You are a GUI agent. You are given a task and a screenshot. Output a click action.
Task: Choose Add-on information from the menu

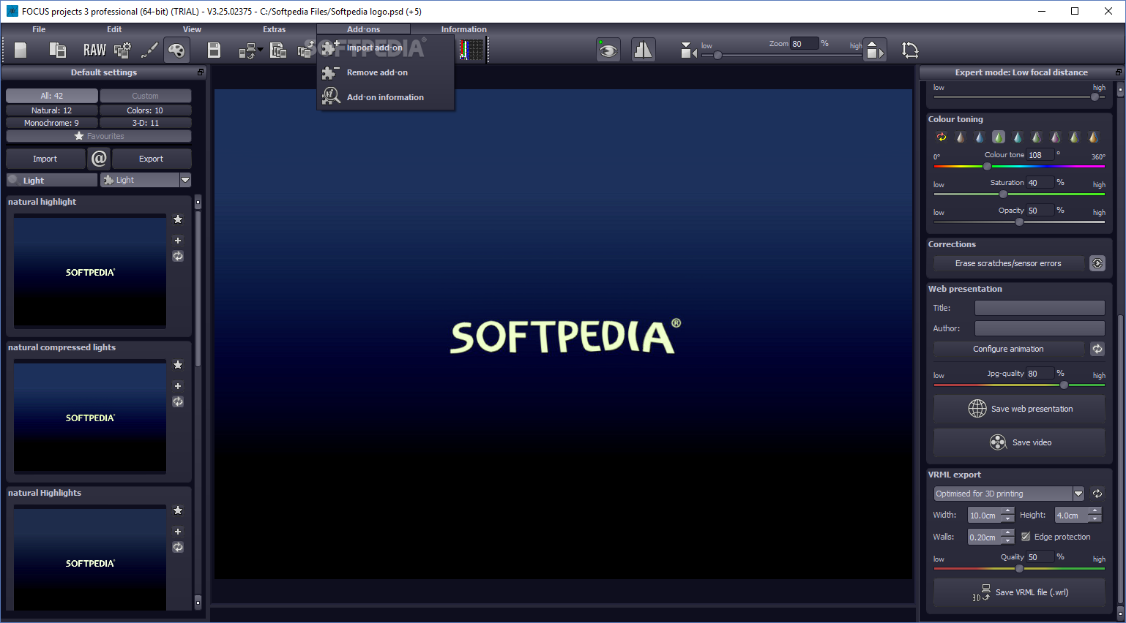coord(385,97)
